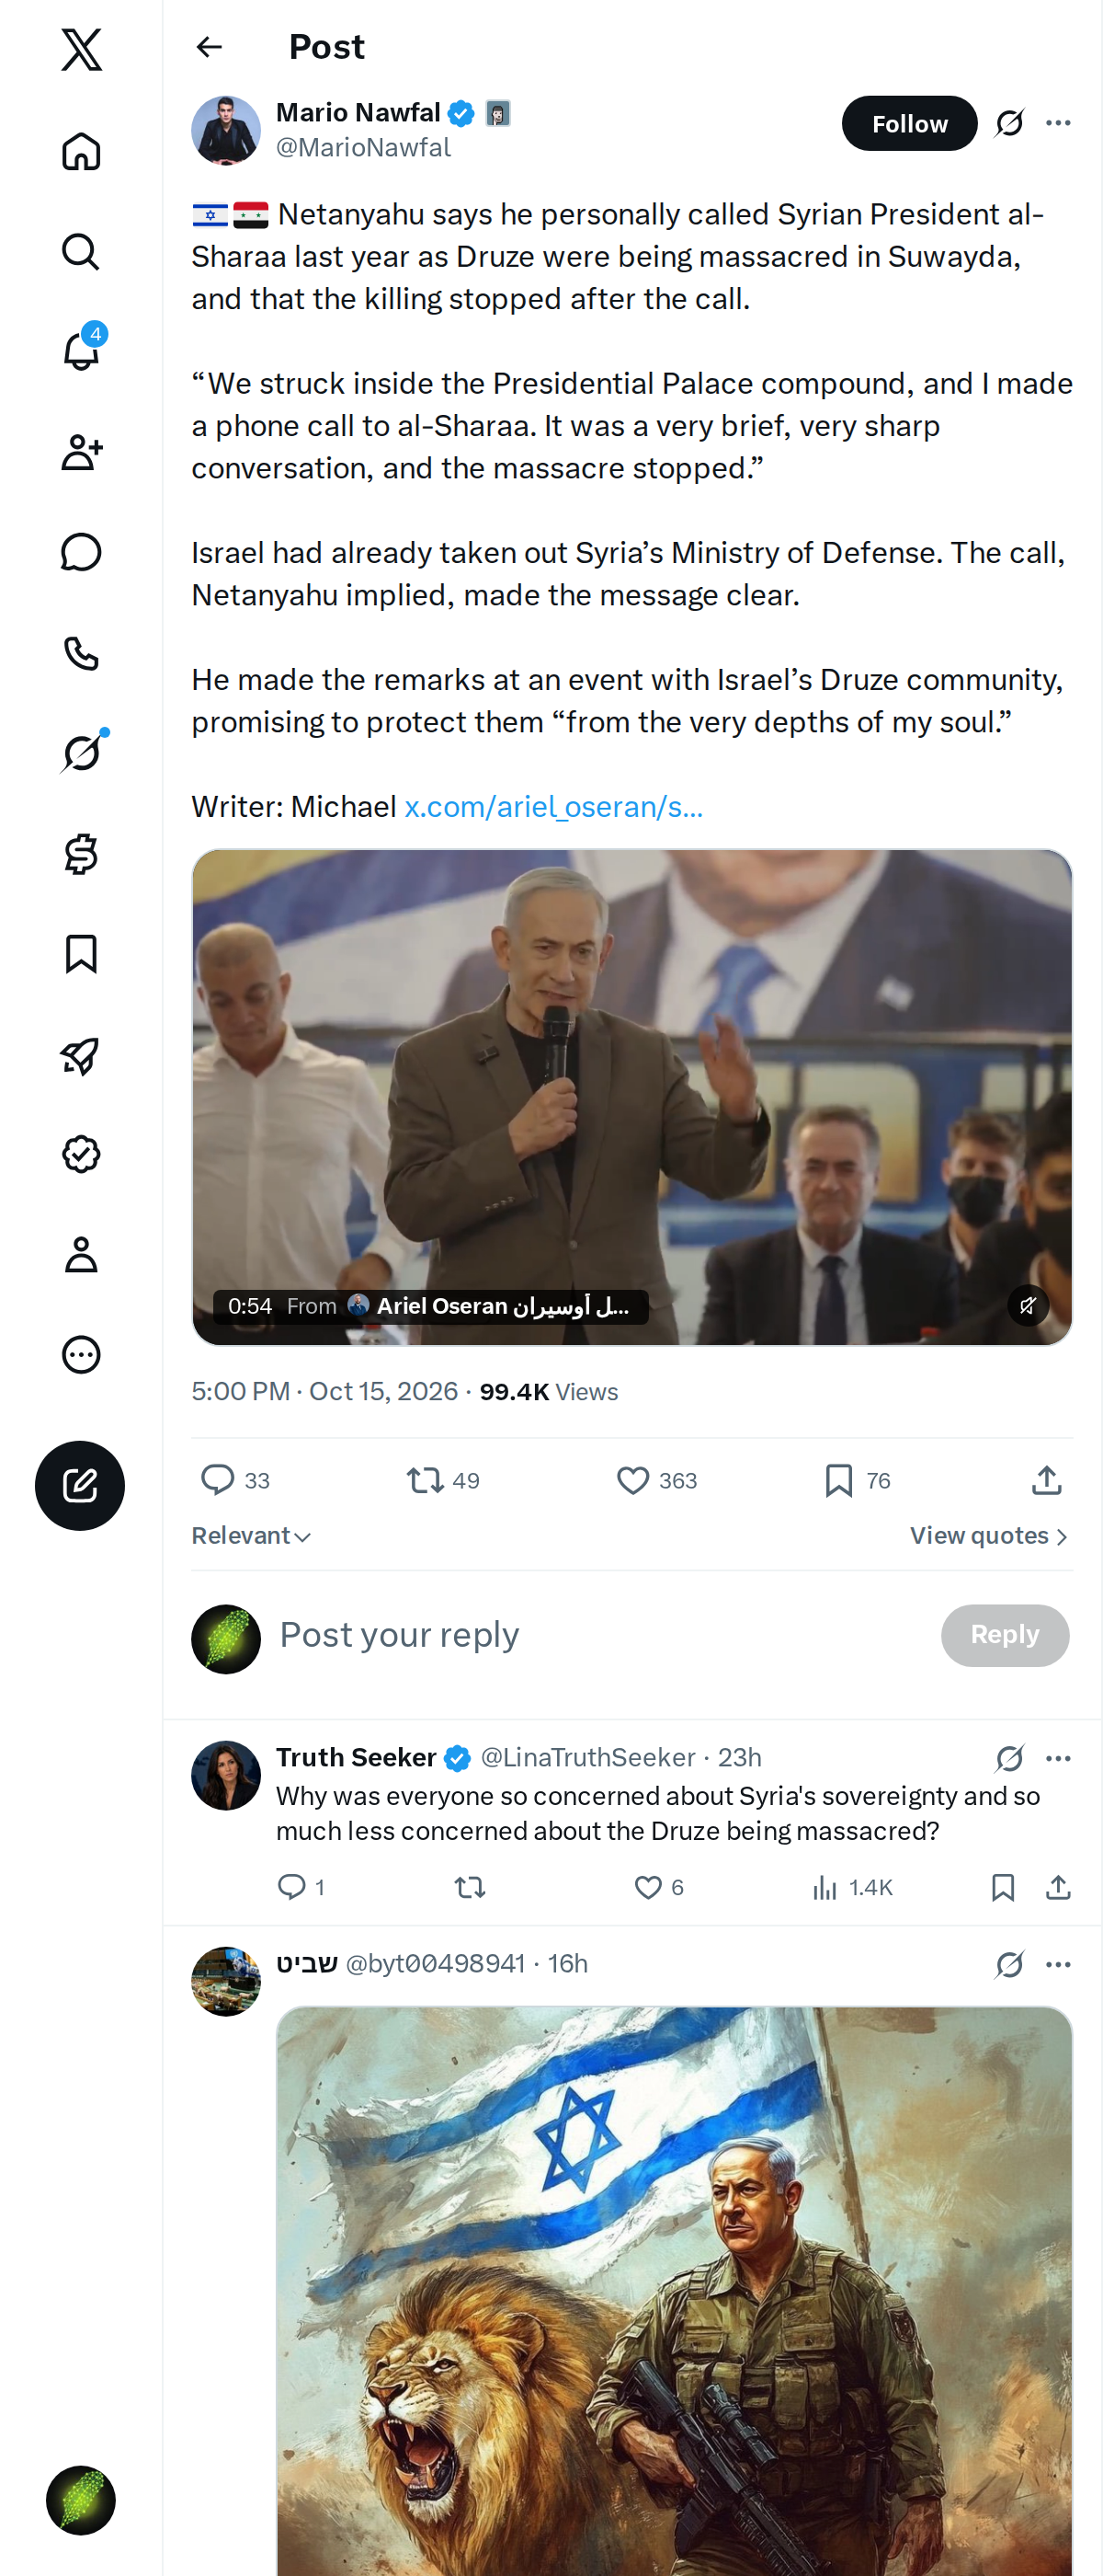Screen dimensions: 1103x2576
Task: Like the main post with 363 likes
Action: [x=656, y=1480]
